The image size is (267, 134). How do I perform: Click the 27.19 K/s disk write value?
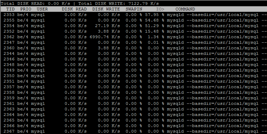(x=107, y=26)
